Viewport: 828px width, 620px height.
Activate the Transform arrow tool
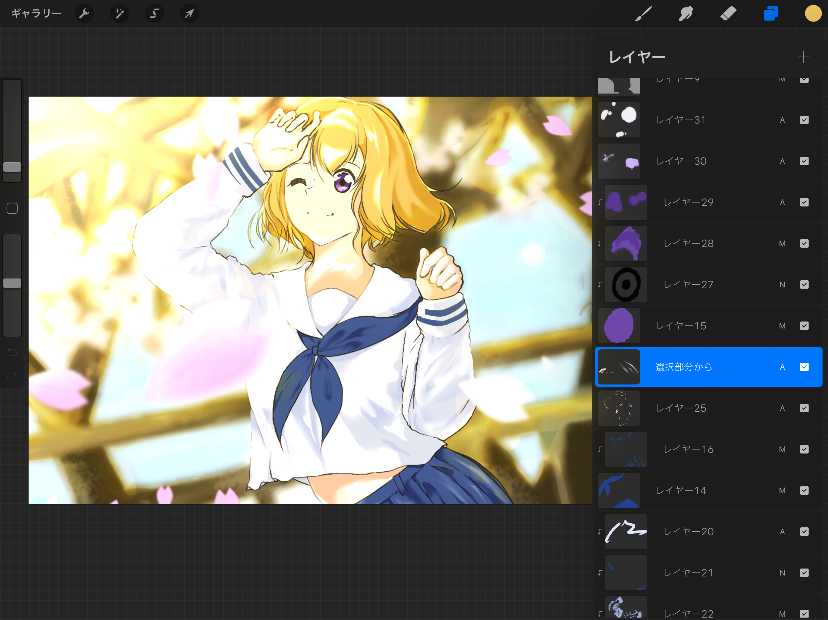[190, 14]
